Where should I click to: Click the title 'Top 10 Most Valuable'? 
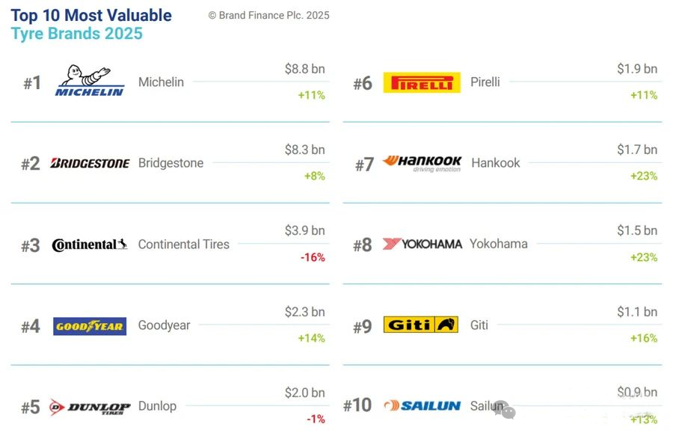pyautogui.click(x=91, y=16)
